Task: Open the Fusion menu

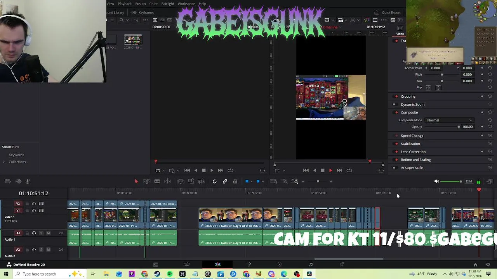Action: (140, 4)
